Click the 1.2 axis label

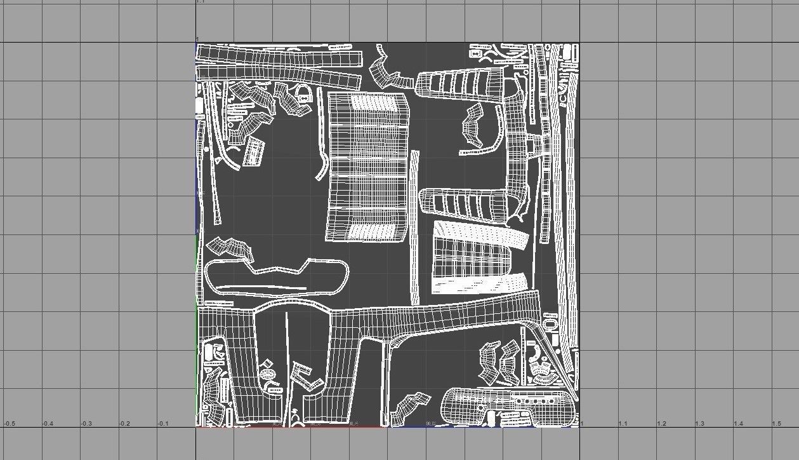[x=661, y=423]
